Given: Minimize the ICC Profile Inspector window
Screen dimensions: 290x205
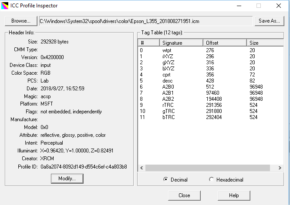Looking at the screenshot, I should pos(238,6).
